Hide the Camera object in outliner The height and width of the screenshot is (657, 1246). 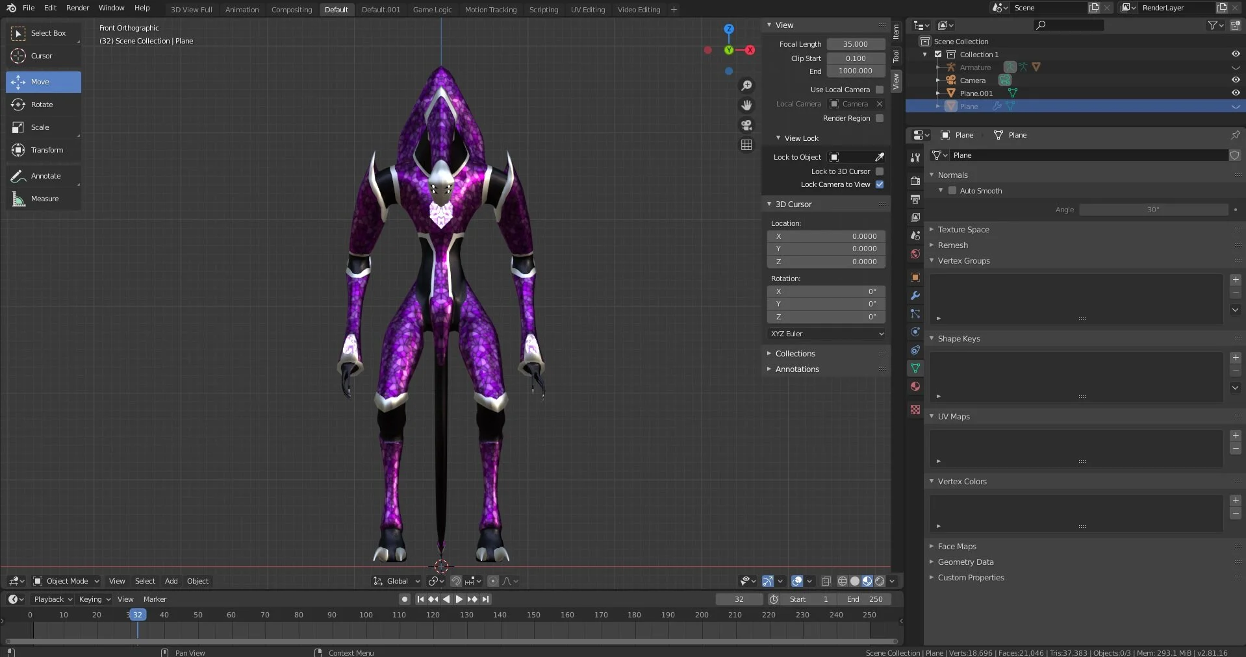[1235, 81]
